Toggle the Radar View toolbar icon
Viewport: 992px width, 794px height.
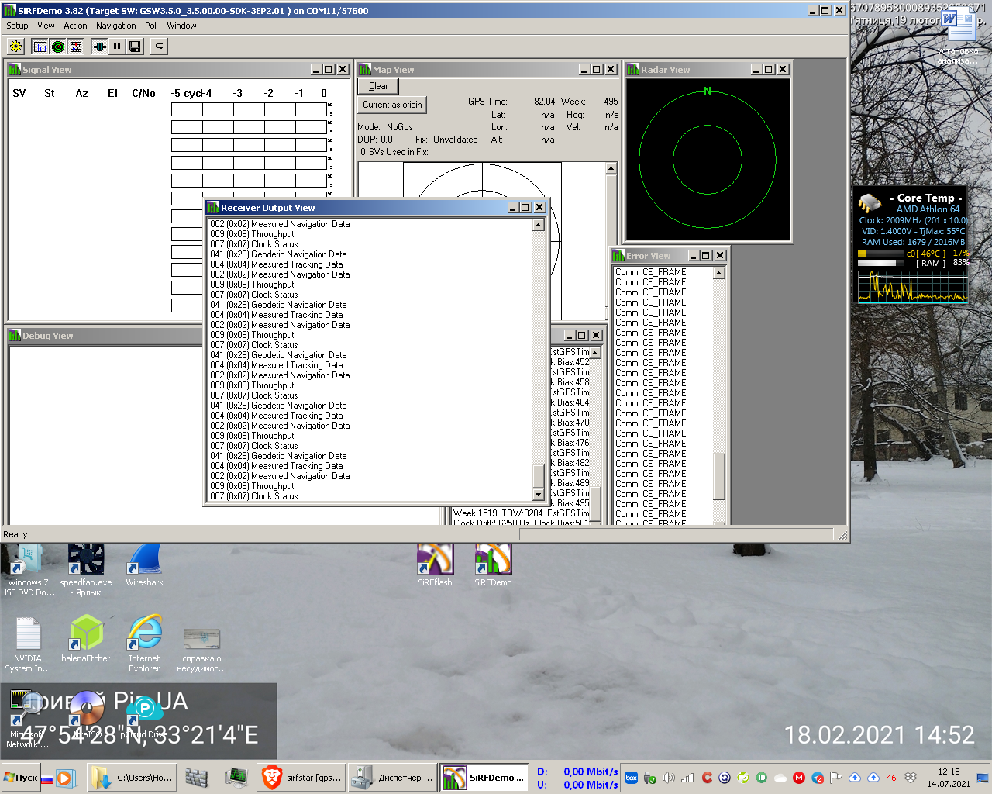point(58,47)
